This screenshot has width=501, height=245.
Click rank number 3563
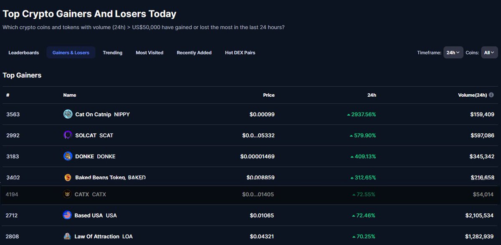[13, 114]
